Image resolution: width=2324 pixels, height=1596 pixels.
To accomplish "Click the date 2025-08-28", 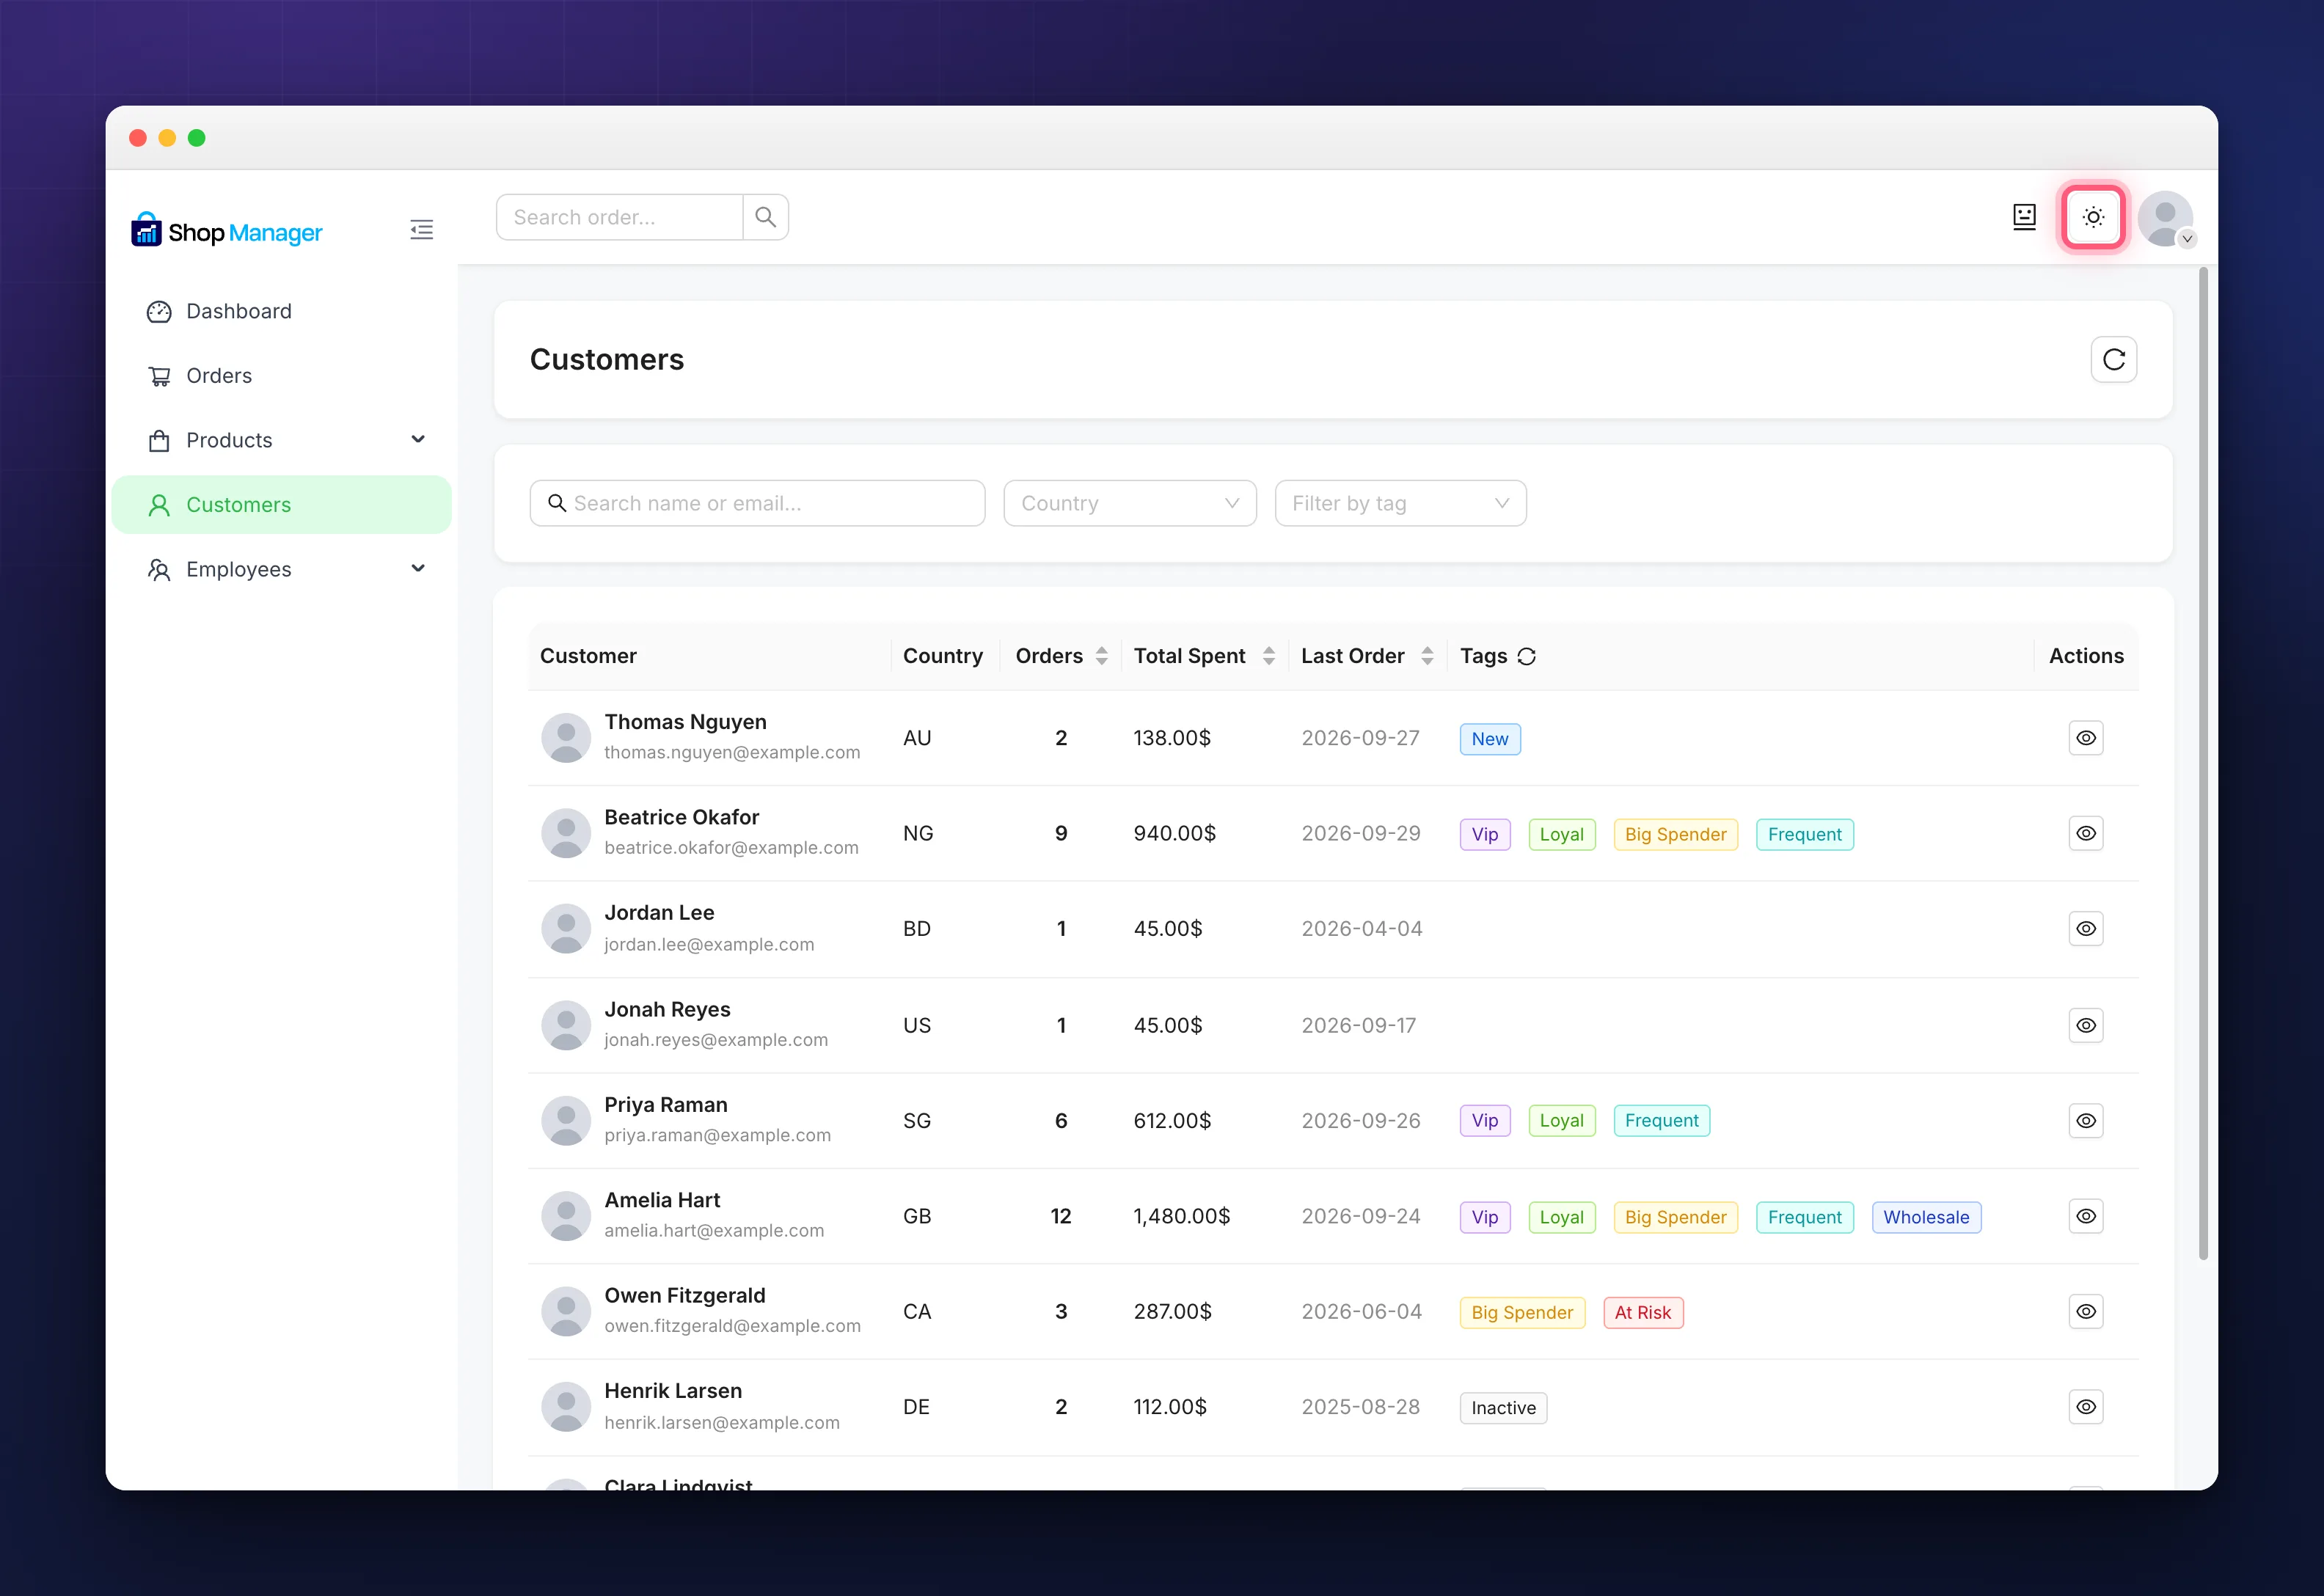I will click(x=1360, y=1407).
